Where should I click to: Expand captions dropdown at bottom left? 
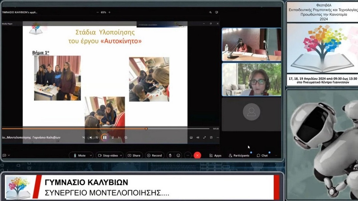click(x=9, y=155)
